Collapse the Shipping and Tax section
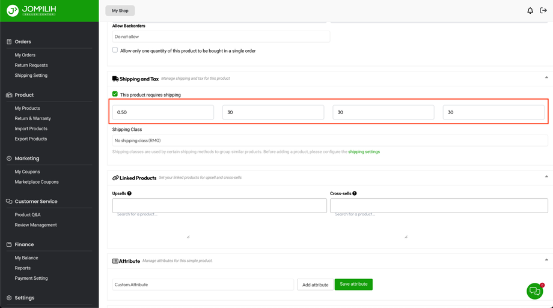This screenshot has height=308, width=553. pos(546,77)
